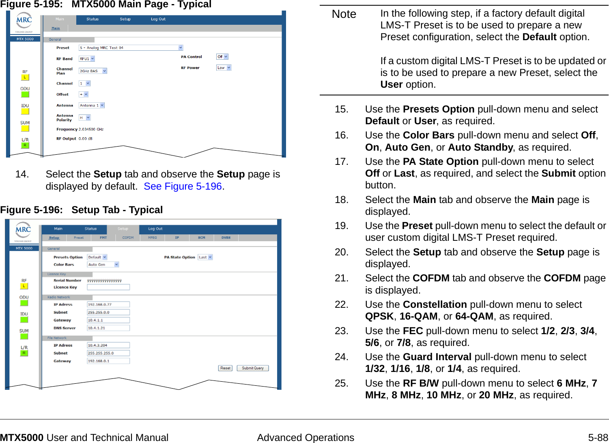Click the IDU green indicator in Figure 5-196
Screen dimensions: 609x443
tap(24, 320)
